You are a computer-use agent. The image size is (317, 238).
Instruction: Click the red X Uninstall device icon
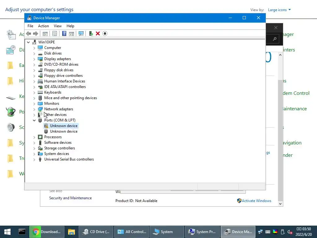pyautogui.click(x=98, y=33)
